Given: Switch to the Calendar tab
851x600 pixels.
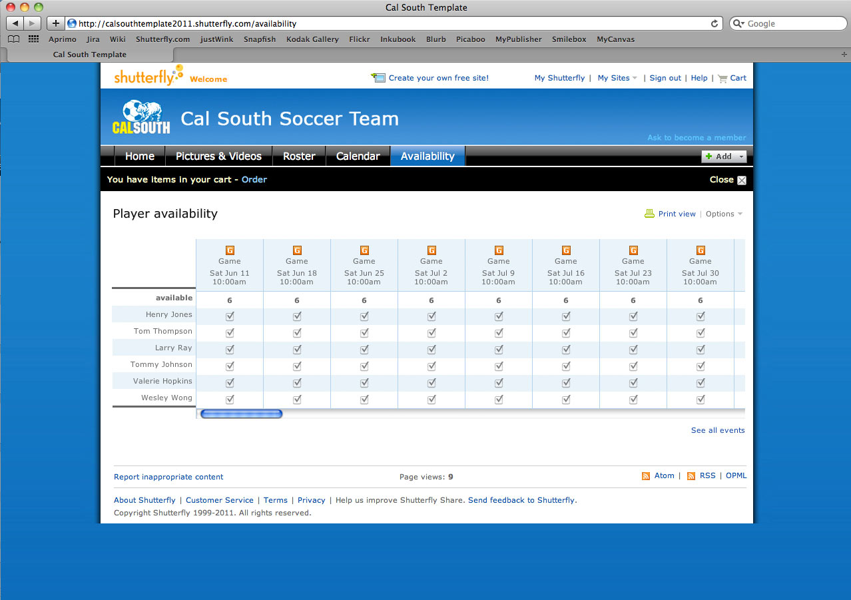Looking at the screenshot, I should click(x=358, y=156).
